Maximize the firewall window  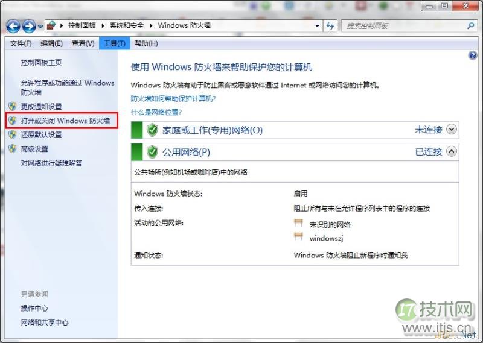click(444, 6)
